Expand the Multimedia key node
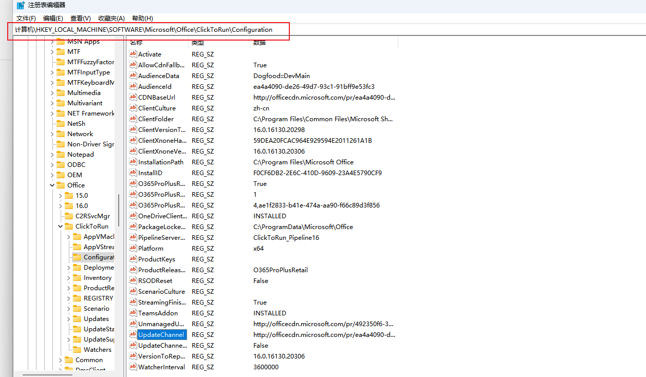Screen dimensions: 646x377 coord(52,92)
